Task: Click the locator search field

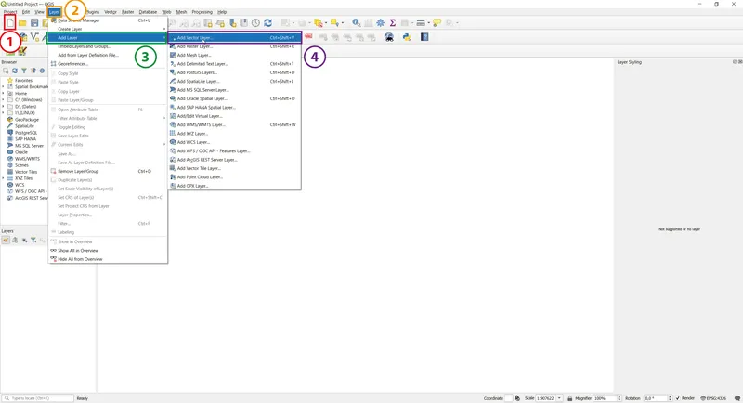Action: pyautogui.click(x=38, y=398)
